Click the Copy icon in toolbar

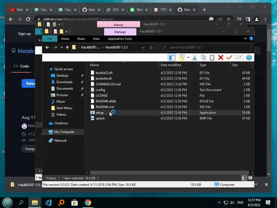pos(203,57)
